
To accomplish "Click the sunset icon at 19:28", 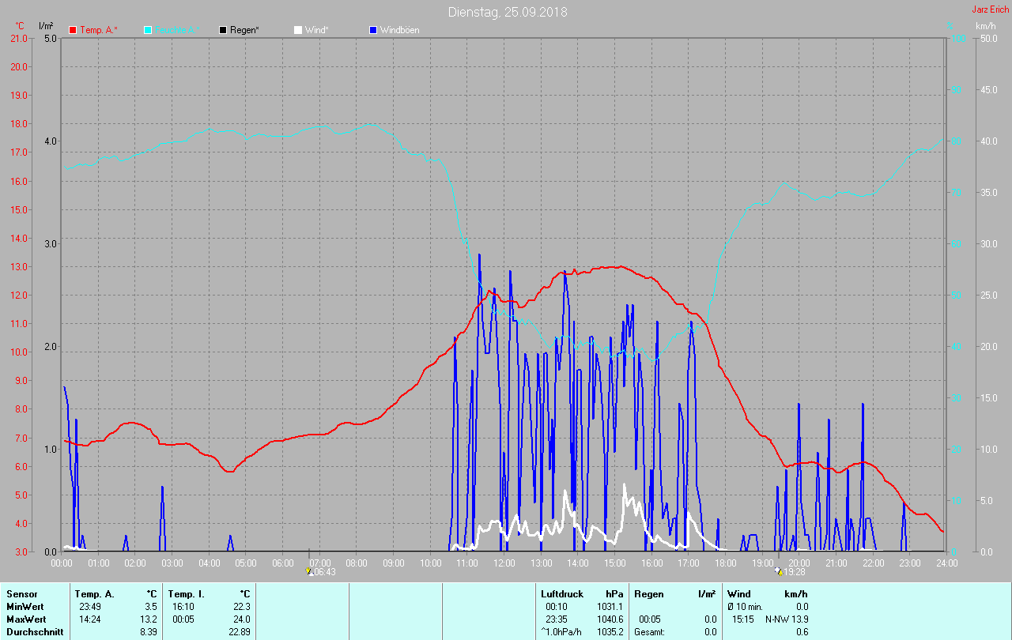I will coord(780,571).
